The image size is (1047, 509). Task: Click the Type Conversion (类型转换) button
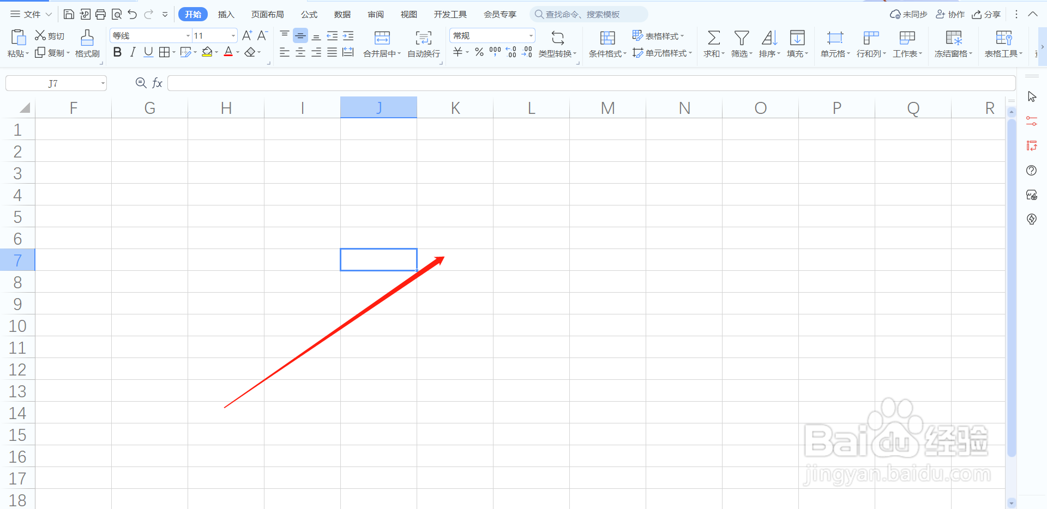coord(557,44)
